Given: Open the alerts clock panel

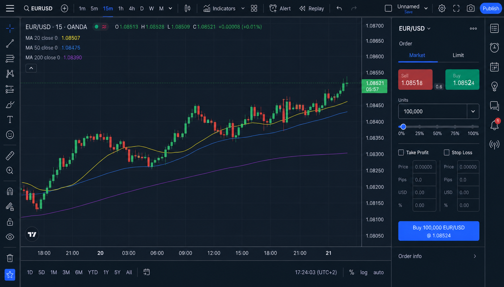Looking at the screenshot, I should click(495, 48).
